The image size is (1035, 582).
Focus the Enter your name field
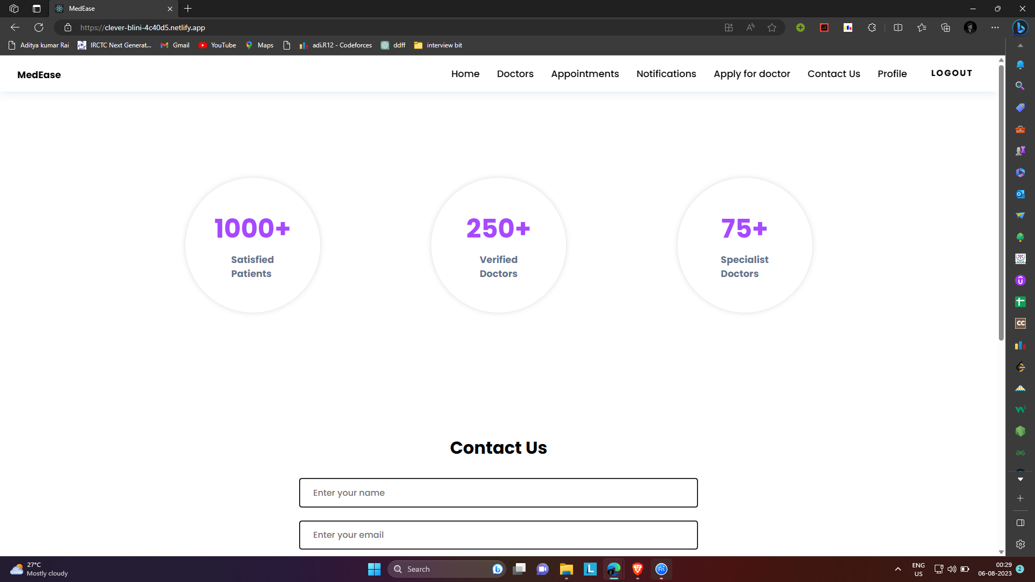pos(498,493)
